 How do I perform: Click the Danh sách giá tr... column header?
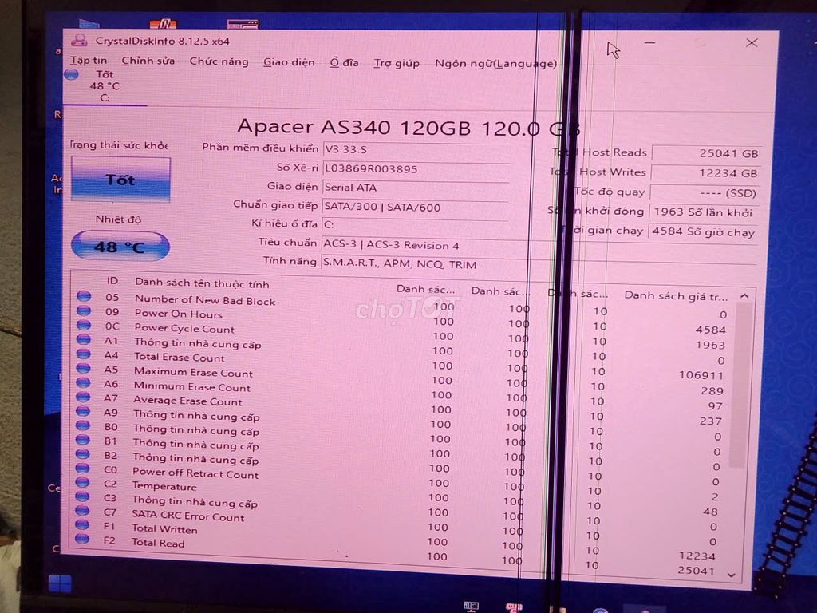(x=676, y=295)
